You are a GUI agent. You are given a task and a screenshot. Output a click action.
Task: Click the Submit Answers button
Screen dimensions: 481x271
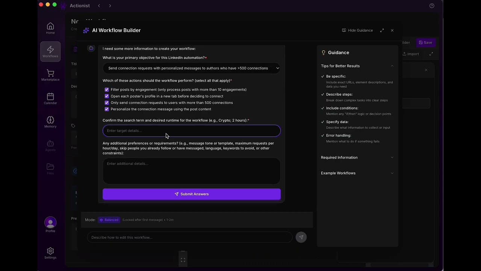tap(192, 194)
